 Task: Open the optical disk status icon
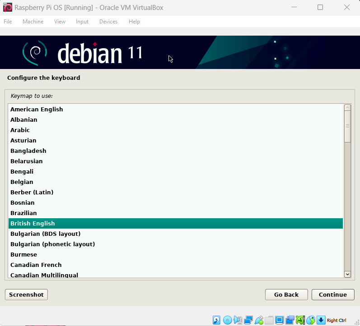coord(228,320)
